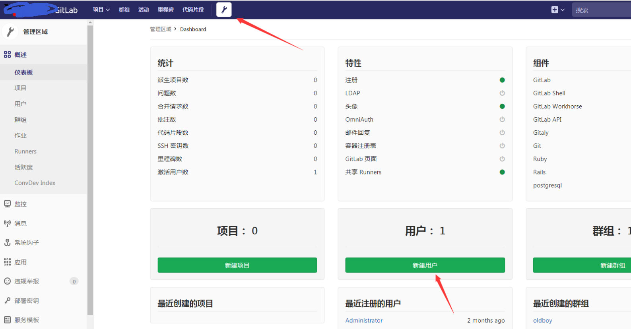Click the sidebar 管理区域 wrench avatar
Screen dimensions: 631x329
tap(10, 31)
